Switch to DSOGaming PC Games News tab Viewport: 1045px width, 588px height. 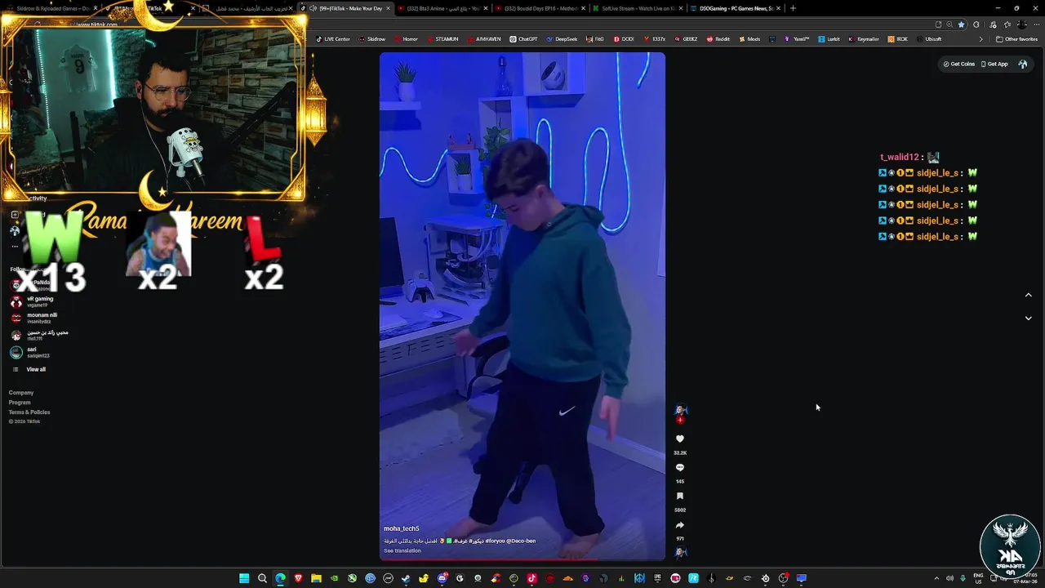(x=735, y=8)
